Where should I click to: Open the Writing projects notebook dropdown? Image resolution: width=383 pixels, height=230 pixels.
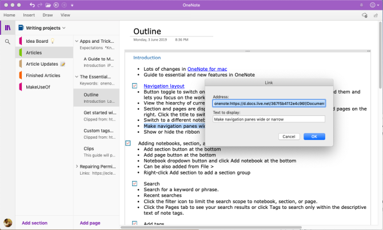[46, 28]
